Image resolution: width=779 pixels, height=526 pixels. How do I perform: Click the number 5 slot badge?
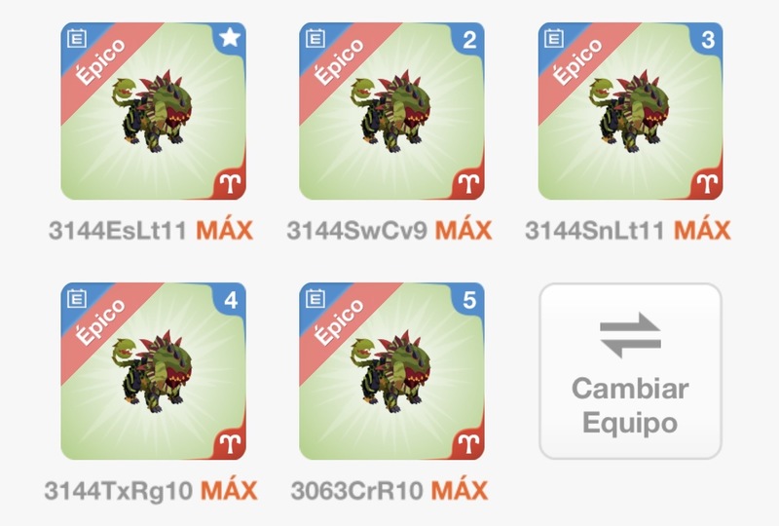click(x=469, y=300)
